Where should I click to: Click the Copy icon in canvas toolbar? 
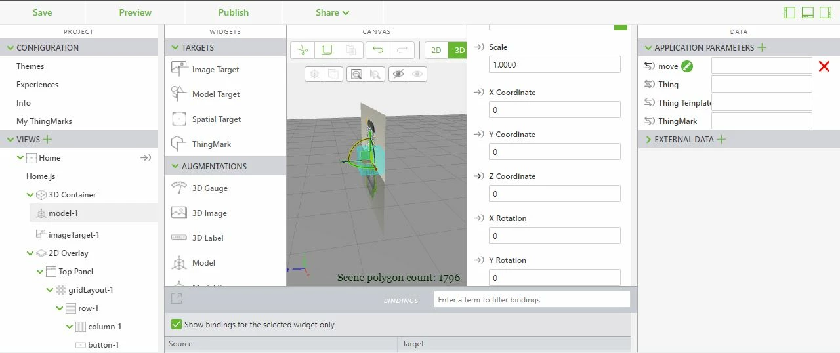coord(327,50)
